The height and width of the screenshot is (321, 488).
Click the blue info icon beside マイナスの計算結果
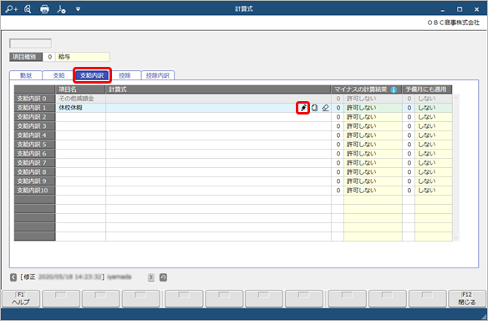394,89
